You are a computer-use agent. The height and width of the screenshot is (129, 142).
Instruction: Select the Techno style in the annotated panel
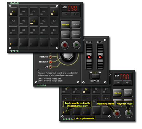128,93
